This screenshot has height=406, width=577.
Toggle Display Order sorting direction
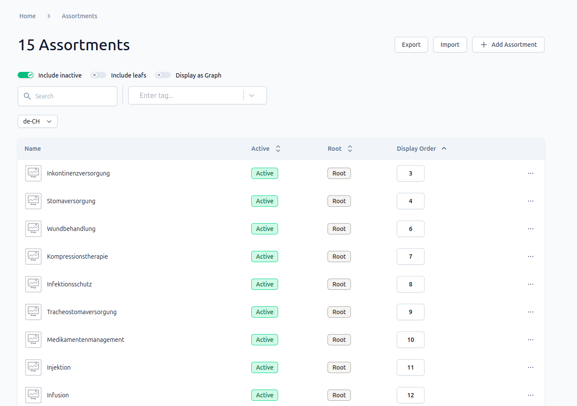tap(421, 149)
